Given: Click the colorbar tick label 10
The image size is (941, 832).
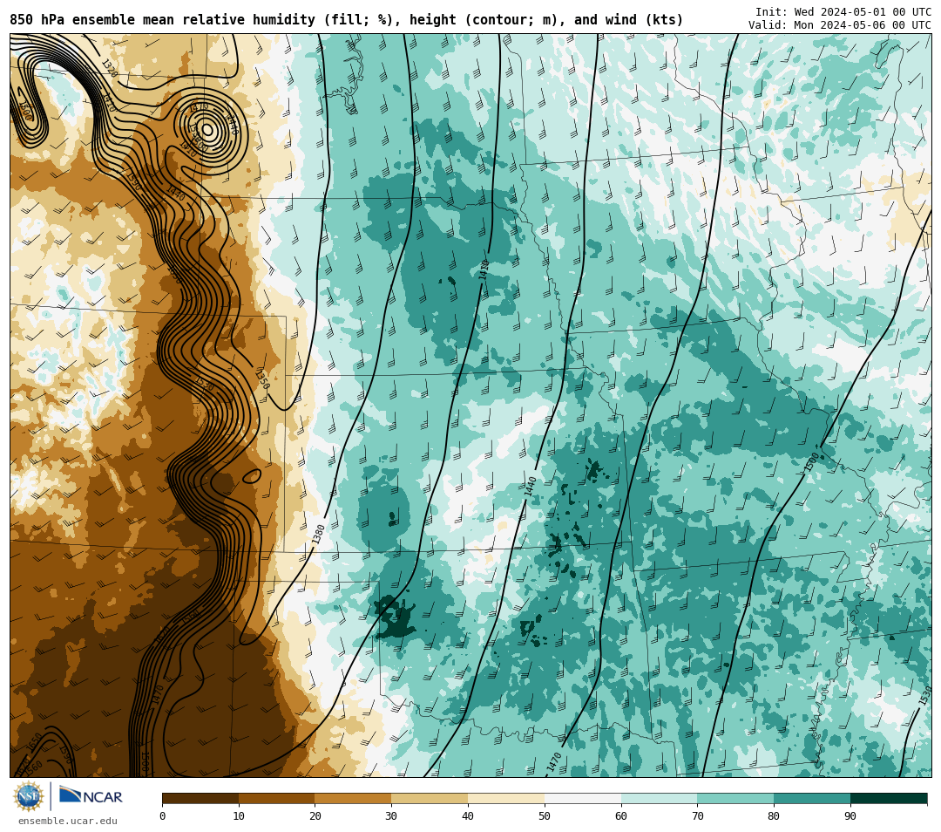Looking at the screenshot, I should (x=239, y=815).
